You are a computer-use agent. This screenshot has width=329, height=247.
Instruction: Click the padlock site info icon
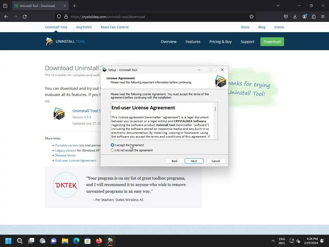click(66, 17)
